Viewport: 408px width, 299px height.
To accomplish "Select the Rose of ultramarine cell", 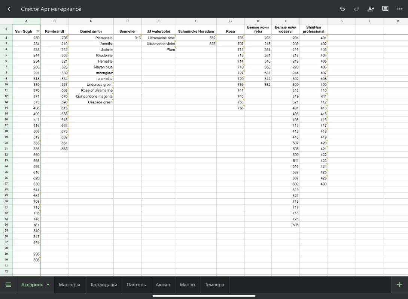I will (x=91, y=90).
